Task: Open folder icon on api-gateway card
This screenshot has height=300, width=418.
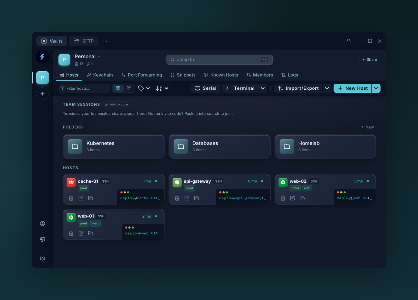Action: coord(197,198)
